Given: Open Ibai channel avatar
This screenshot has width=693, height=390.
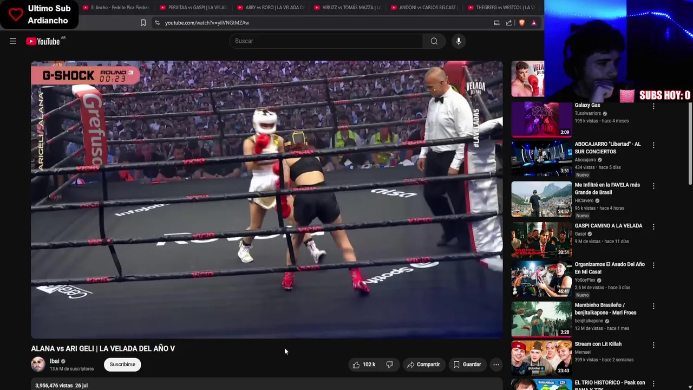Looking at the screenshot, I should click(38, 364).
